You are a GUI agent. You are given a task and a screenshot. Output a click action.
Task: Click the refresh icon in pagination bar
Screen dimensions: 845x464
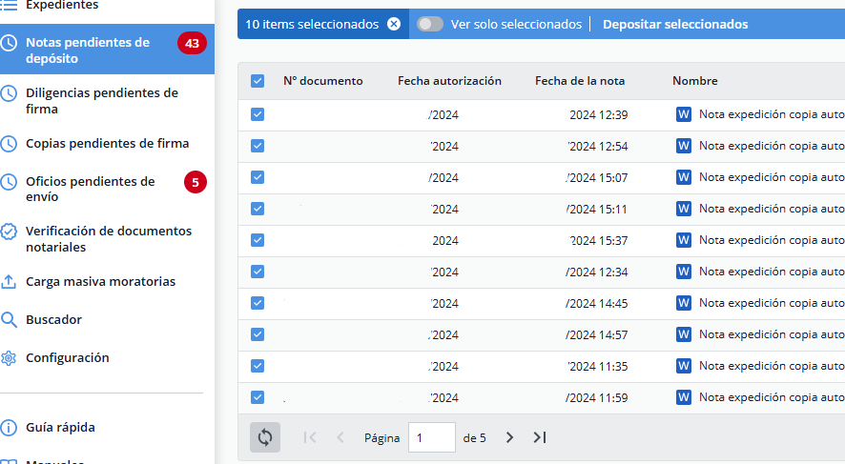[265, 437]
